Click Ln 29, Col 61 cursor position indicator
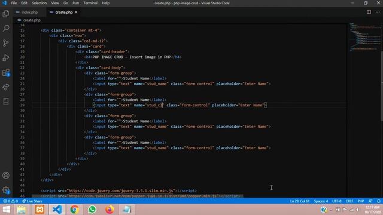Image resolution: width=383 pixels, height=215 pixels. [300, 201]
